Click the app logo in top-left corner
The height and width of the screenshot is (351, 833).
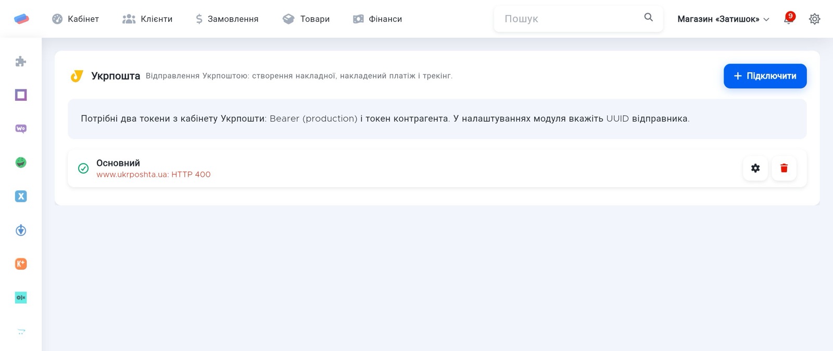(x=21, y=19)
